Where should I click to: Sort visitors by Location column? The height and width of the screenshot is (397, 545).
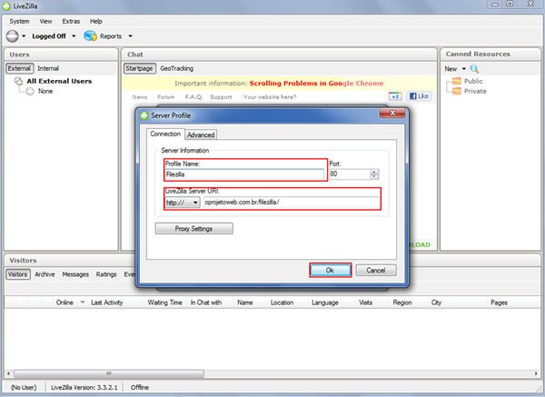(282, 303)
